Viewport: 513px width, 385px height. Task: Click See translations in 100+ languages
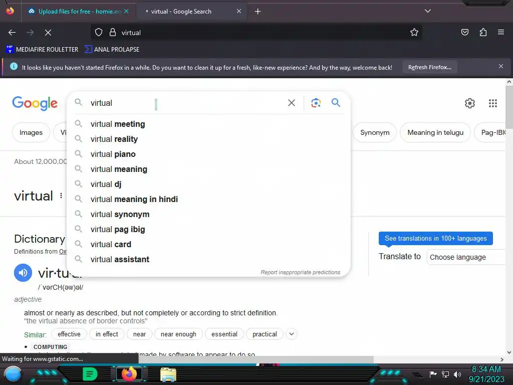(x=435, y=238)
